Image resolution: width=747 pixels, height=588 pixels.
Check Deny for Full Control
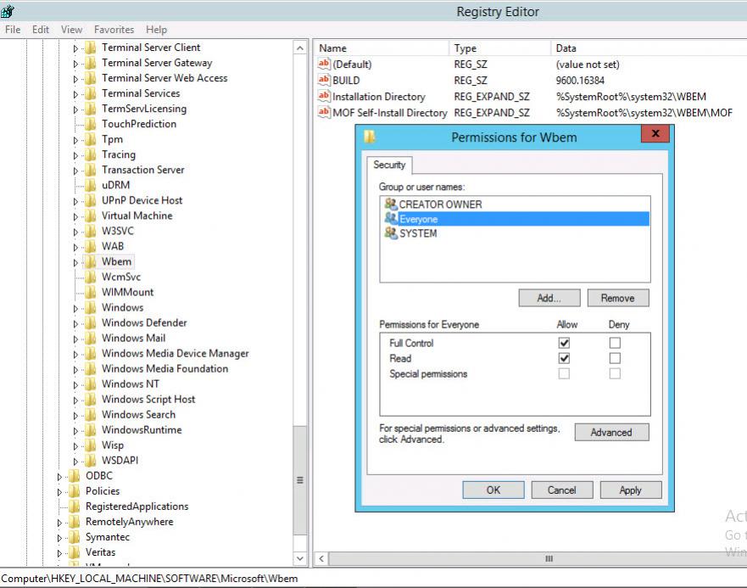click(x=615, y=343)
